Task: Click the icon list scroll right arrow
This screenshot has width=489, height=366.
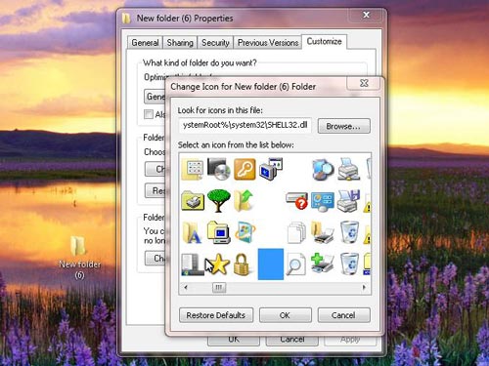Action: click(364, 287)
